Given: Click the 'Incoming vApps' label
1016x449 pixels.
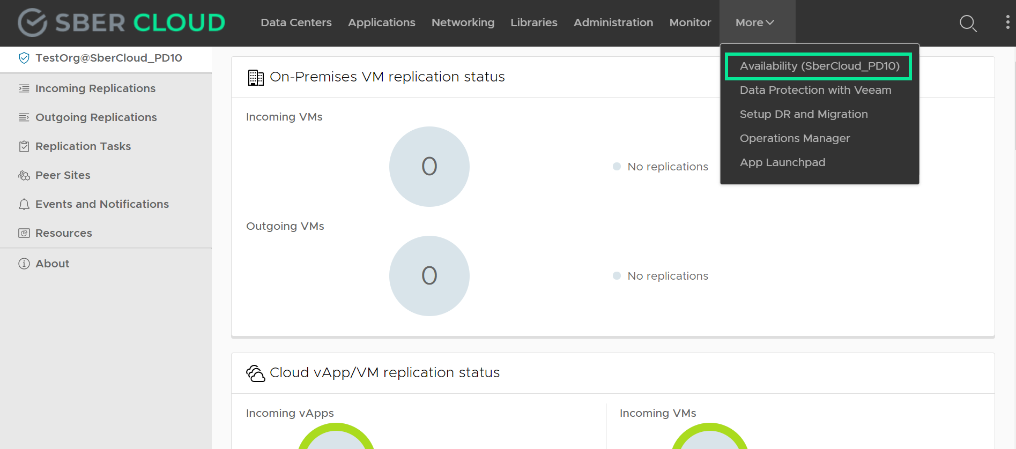Looking at the screenshot, I should tap(290, 413).
